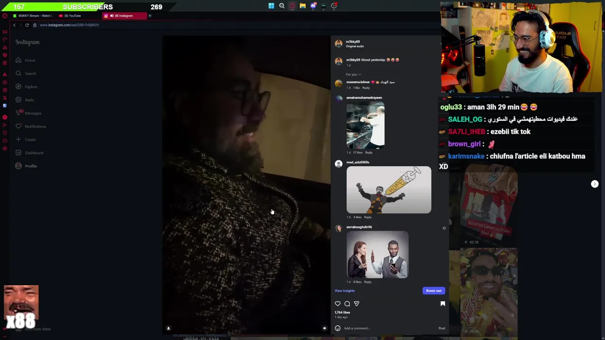Open File Explorer from the taskbar
Screen dimensions: 605x340
pyautogui.click(x=302, y=6)
